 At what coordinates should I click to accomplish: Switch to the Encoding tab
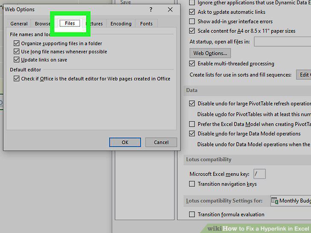tap(121, 24)
